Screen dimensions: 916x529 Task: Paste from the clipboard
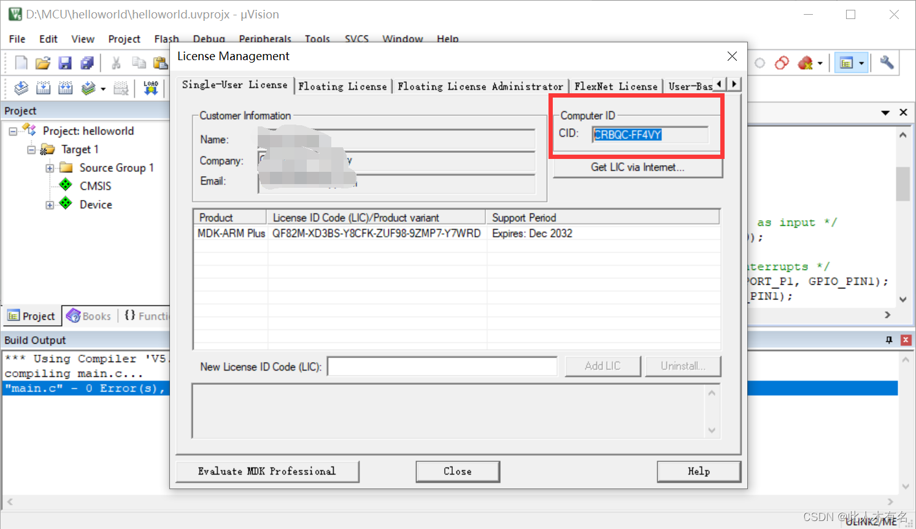click(x=161, y=62)
